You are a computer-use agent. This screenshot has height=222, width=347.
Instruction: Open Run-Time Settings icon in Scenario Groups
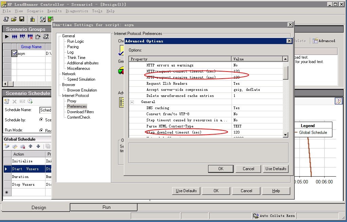click(38, 37)
